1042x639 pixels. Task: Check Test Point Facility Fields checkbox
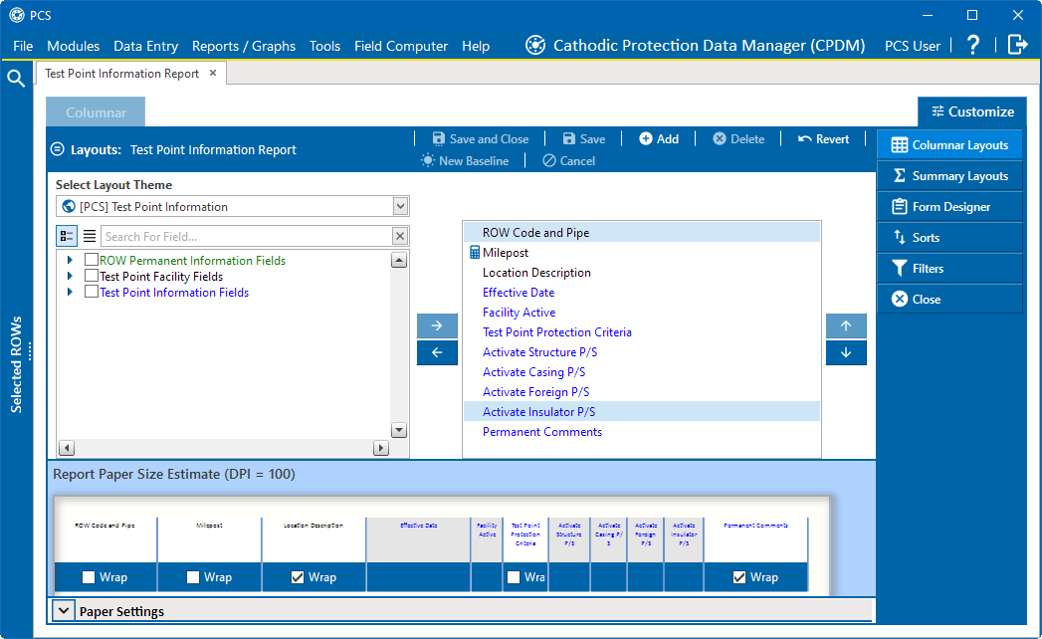coord(92,276)
